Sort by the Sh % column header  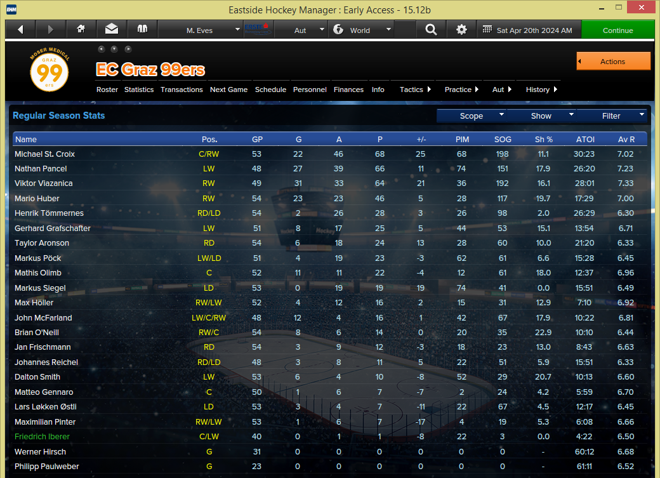pyautogui.click(x=543, y=139)
